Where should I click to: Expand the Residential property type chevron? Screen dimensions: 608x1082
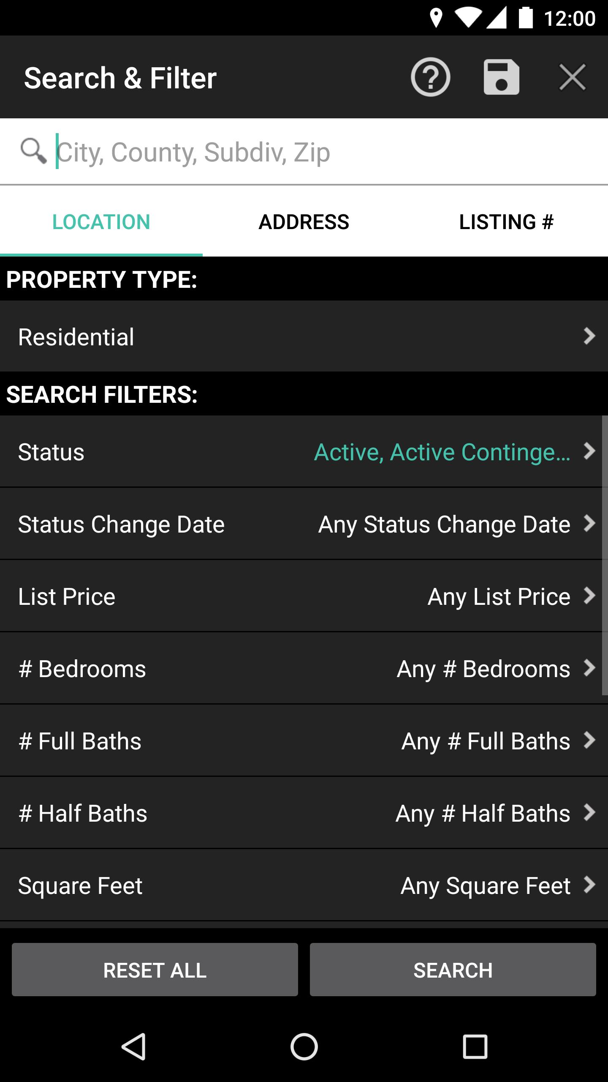(x=589, y=336)
